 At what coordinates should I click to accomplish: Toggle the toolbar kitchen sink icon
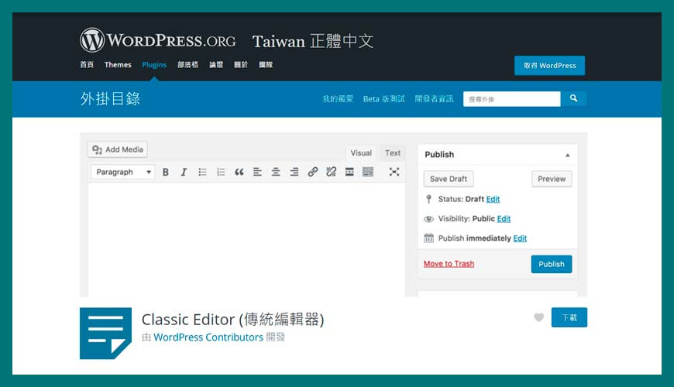pos(368,173)
